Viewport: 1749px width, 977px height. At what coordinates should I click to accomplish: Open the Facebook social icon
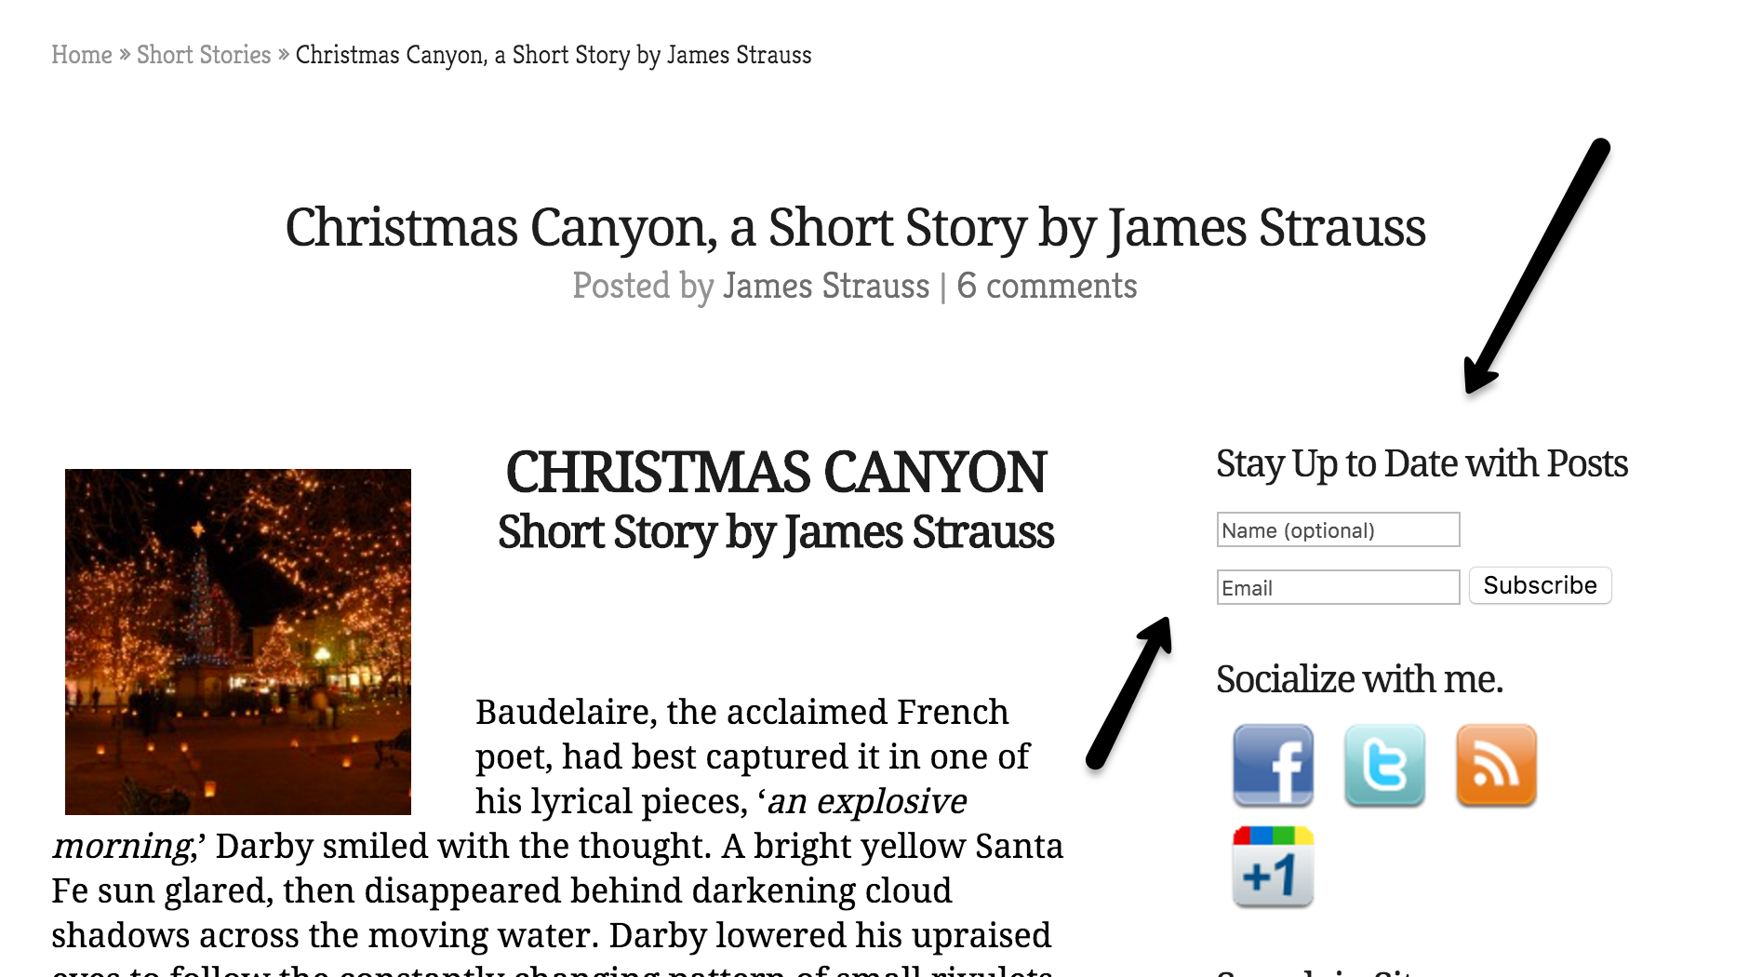[x=1273, y=765]
